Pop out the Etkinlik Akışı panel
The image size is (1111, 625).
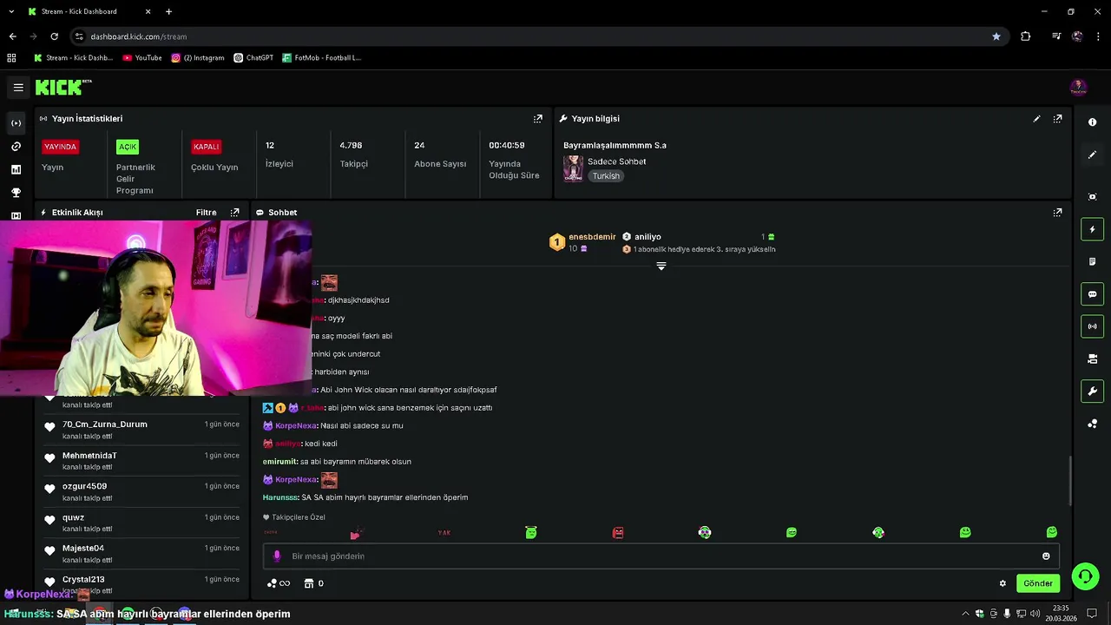pos(234,213)
